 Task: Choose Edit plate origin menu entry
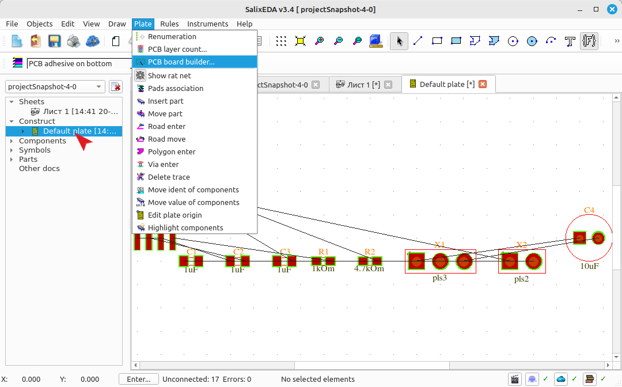click(x=195, y=215)
